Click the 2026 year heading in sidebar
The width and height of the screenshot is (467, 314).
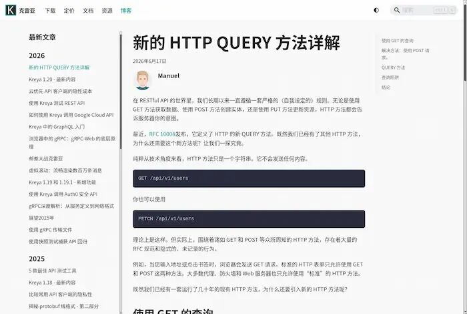click(37, 55)
